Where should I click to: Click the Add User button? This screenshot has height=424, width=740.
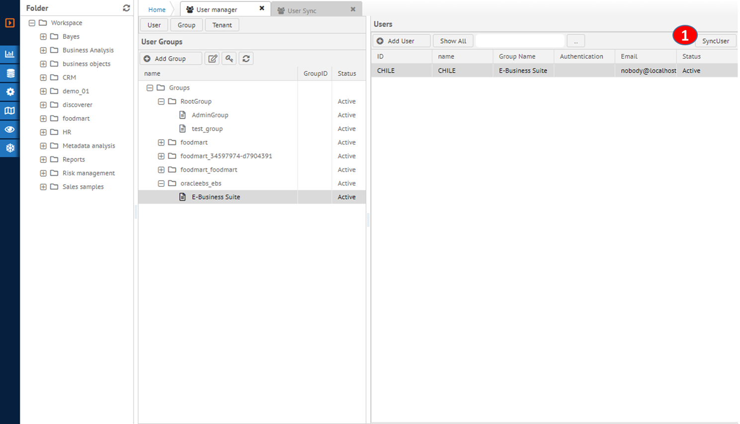coord(401,41)
